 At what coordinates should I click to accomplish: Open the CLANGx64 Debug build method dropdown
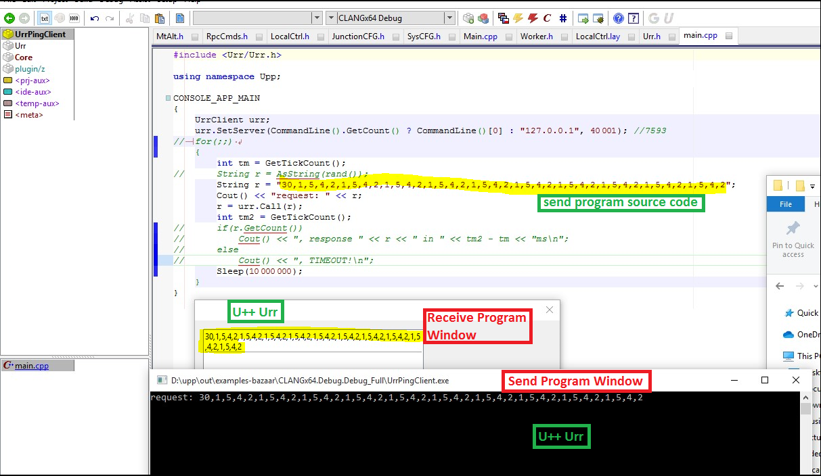(449, 18)
